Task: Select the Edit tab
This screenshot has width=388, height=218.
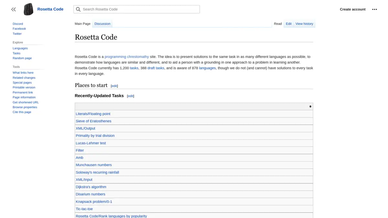Action: (288, 24)
